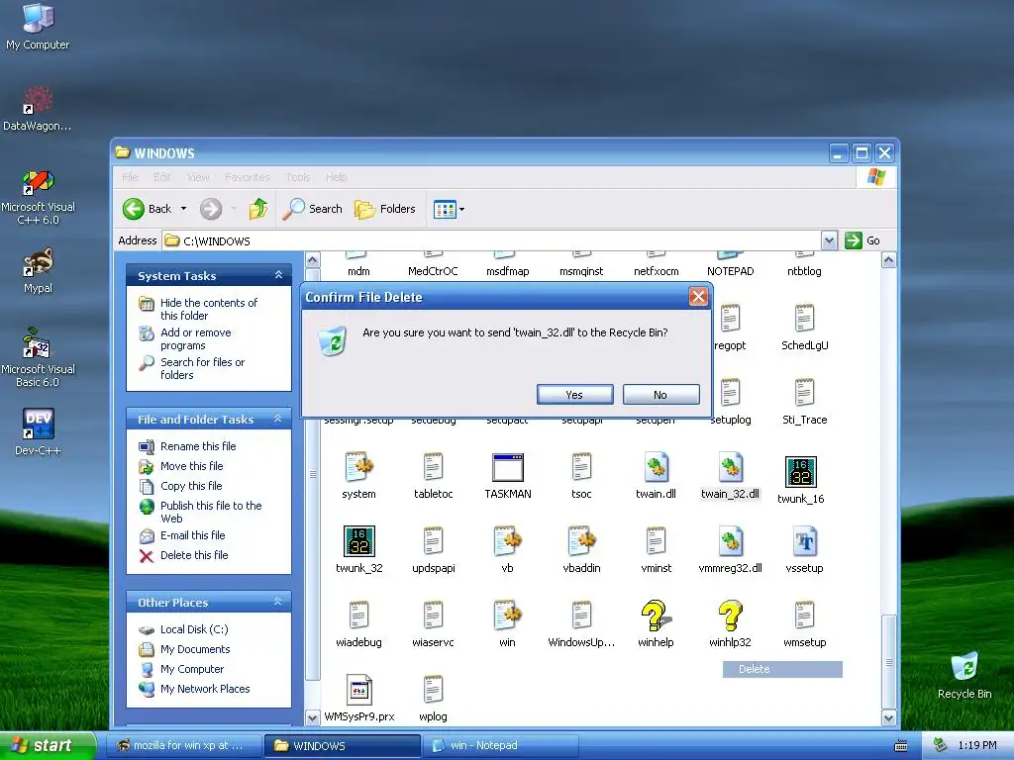Toggle the Folders pane

tap(385, 209)
